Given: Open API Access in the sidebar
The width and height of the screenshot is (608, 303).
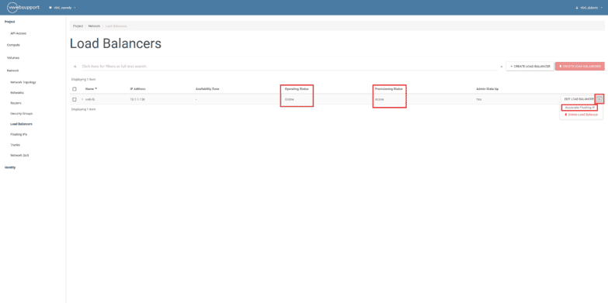Looking at the screenshot, I should tap(18, 33).
